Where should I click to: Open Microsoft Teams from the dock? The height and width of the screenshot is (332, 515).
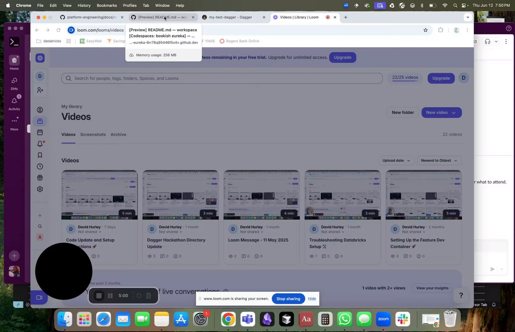coord(247,319)
